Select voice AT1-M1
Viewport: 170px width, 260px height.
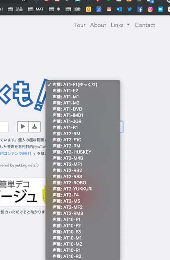[83, 97]
